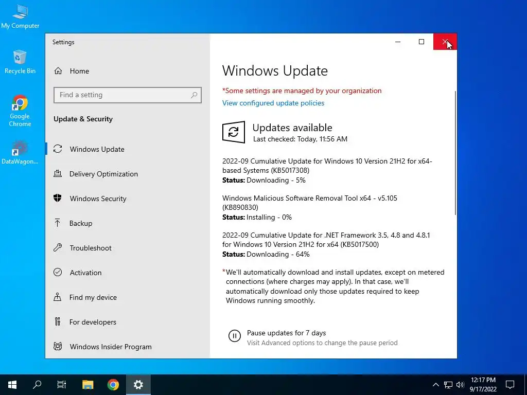The image size is (527, 395).
Task: Click Malicious Software Removal Tool entry
Action: coord(309,203)
